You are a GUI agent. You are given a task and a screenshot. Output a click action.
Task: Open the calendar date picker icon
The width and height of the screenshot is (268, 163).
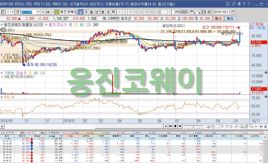pos(233,12)
